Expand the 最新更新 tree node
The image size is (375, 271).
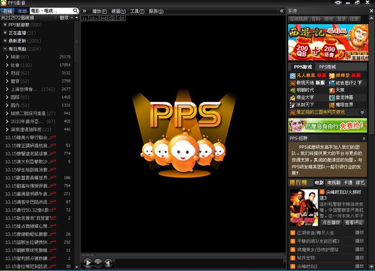tap(5, 41)
